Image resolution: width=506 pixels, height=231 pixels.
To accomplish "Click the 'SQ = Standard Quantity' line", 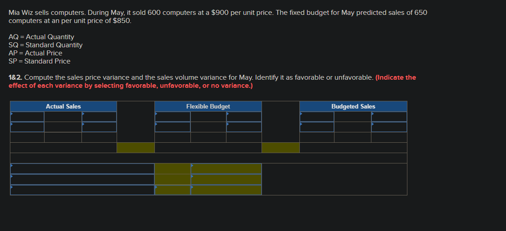I will pos(45,45).
